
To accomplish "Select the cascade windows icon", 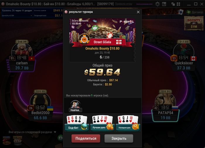I will [x=173, y=4].
